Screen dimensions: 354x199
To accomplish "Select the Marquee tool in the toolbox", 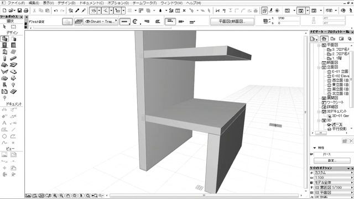I will point(13,27).
